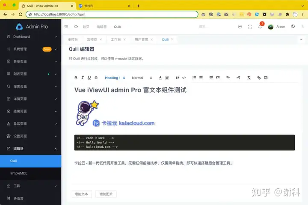Close the 监控页 tab

pyautogui.click(x=101, y=39)
